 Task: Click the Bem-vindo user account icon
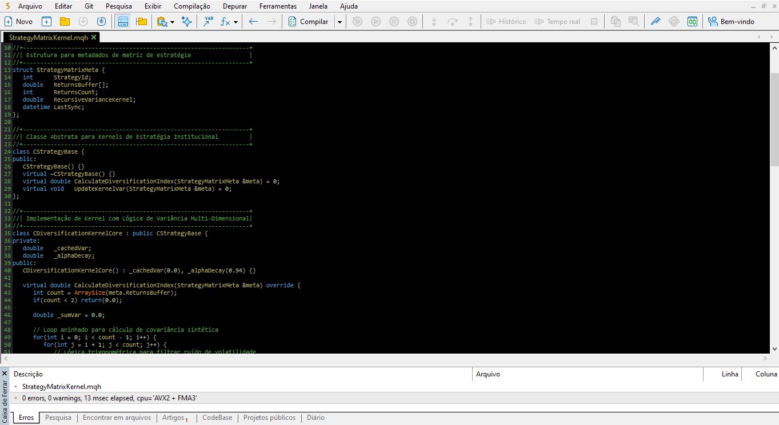pyautogui.click(x=713, y=22)
